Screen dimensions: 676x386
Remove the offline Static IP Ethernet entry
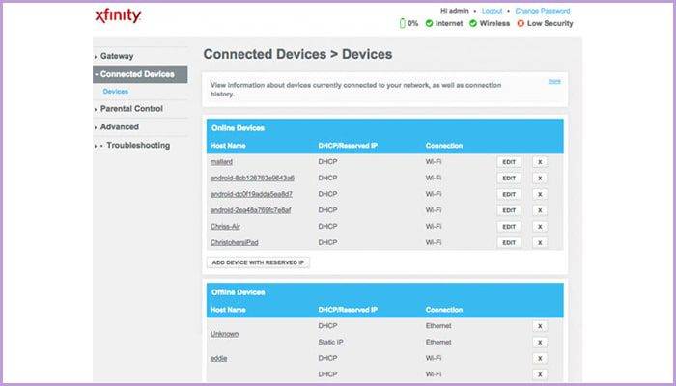540,342
